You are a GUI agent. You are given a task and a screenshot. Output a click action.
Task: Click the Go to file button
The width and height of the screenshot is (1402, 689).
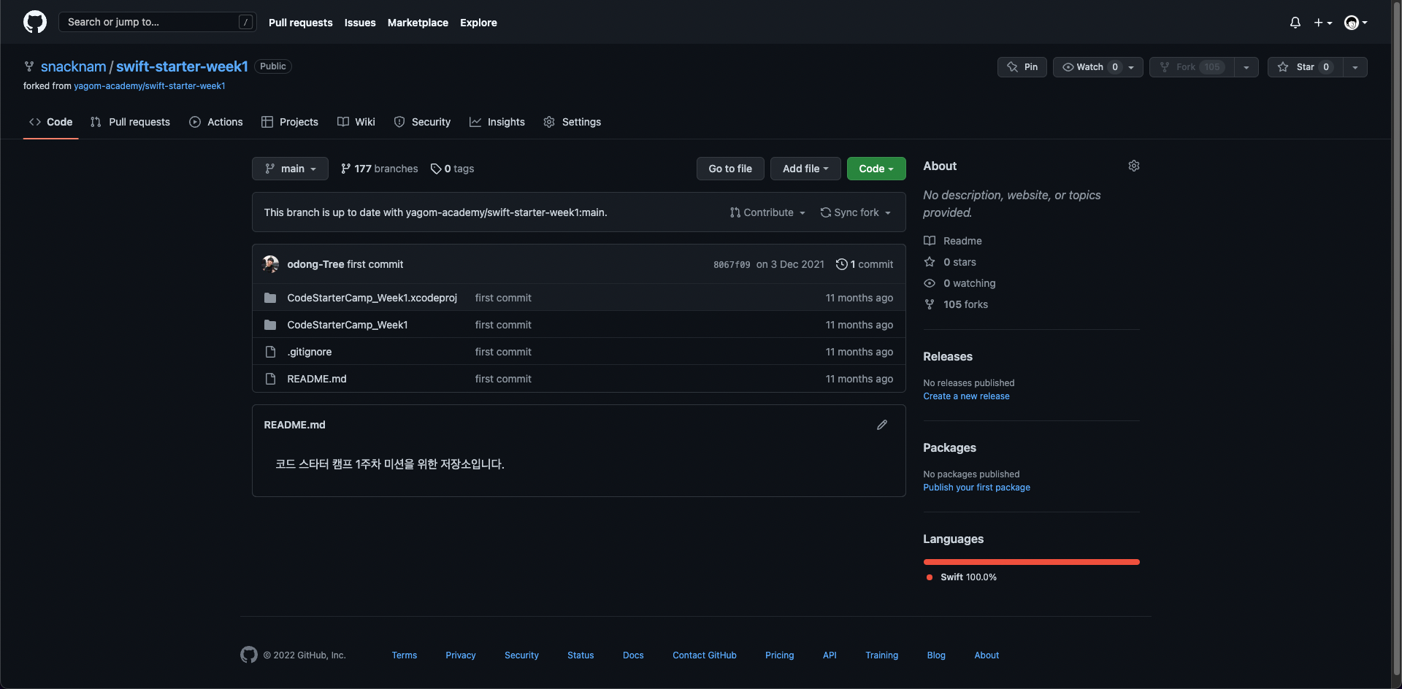tap(730, 169)
